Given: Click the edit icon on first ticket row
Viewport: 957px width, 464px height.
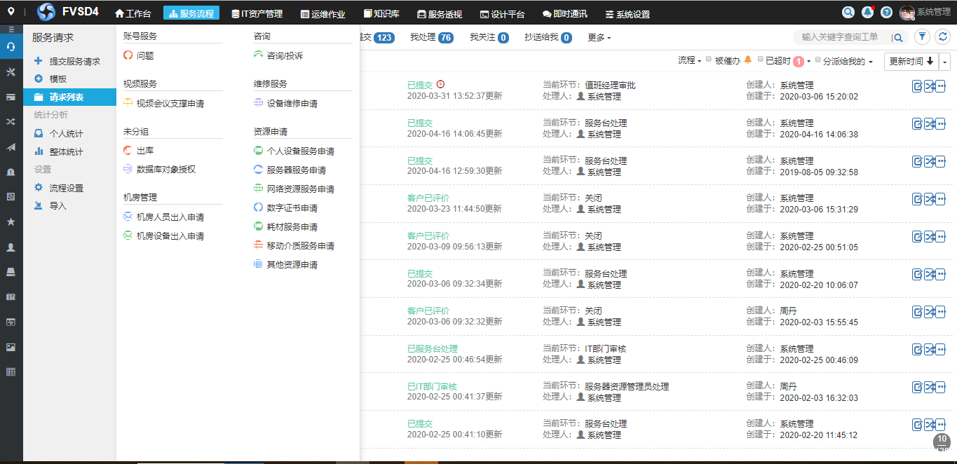Looking at the screenshot, I should click(917, 86).
